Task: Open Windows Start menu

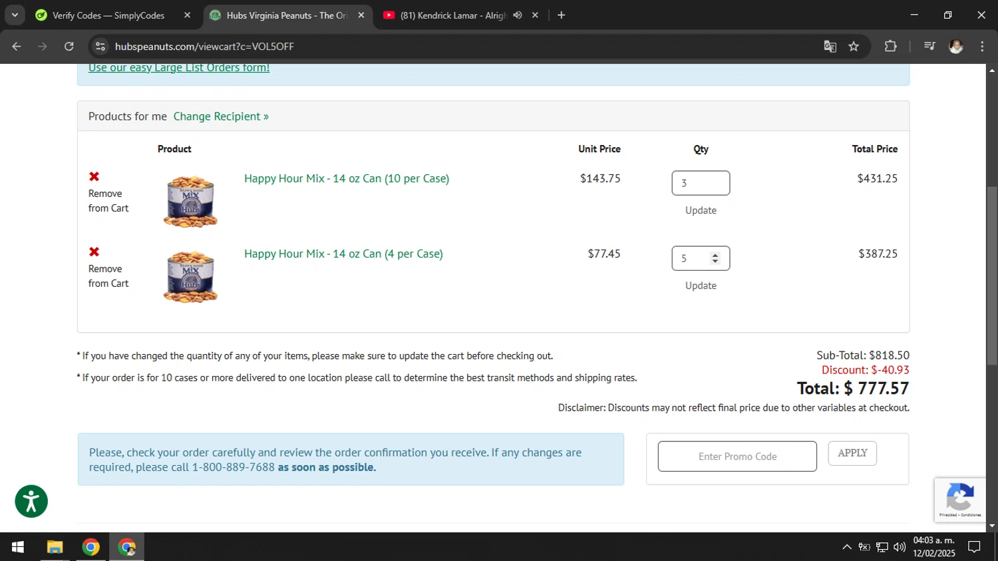Action: [18, 547]
